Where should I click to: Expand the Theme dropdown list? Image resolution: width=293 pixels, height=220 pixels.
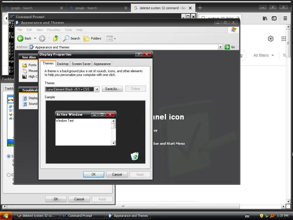point(97,89)
